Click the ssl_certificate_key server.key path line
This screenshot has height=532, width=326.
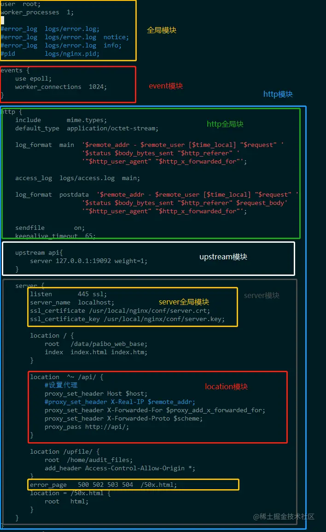127,319
